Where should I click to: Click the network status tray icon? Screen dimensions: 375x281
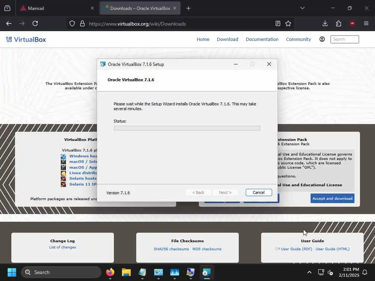point(321,272)
